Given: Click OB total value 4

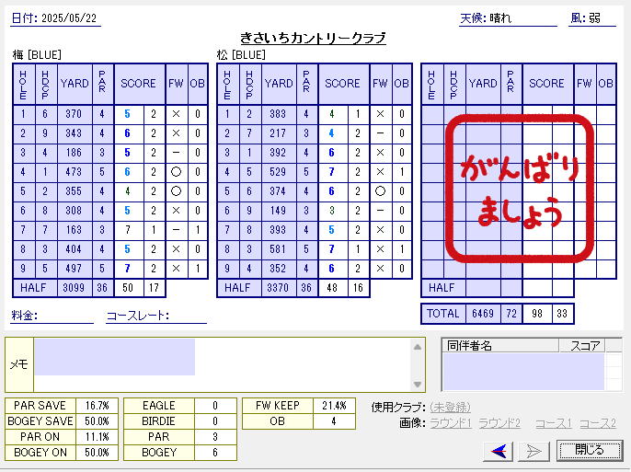Looking at the screenshot, I should coord(334,421).
